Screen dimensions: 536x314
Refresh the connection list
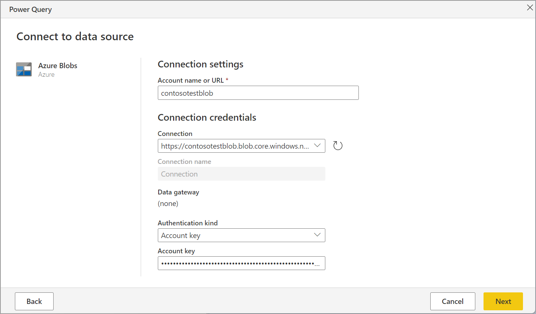click(338, 146)
